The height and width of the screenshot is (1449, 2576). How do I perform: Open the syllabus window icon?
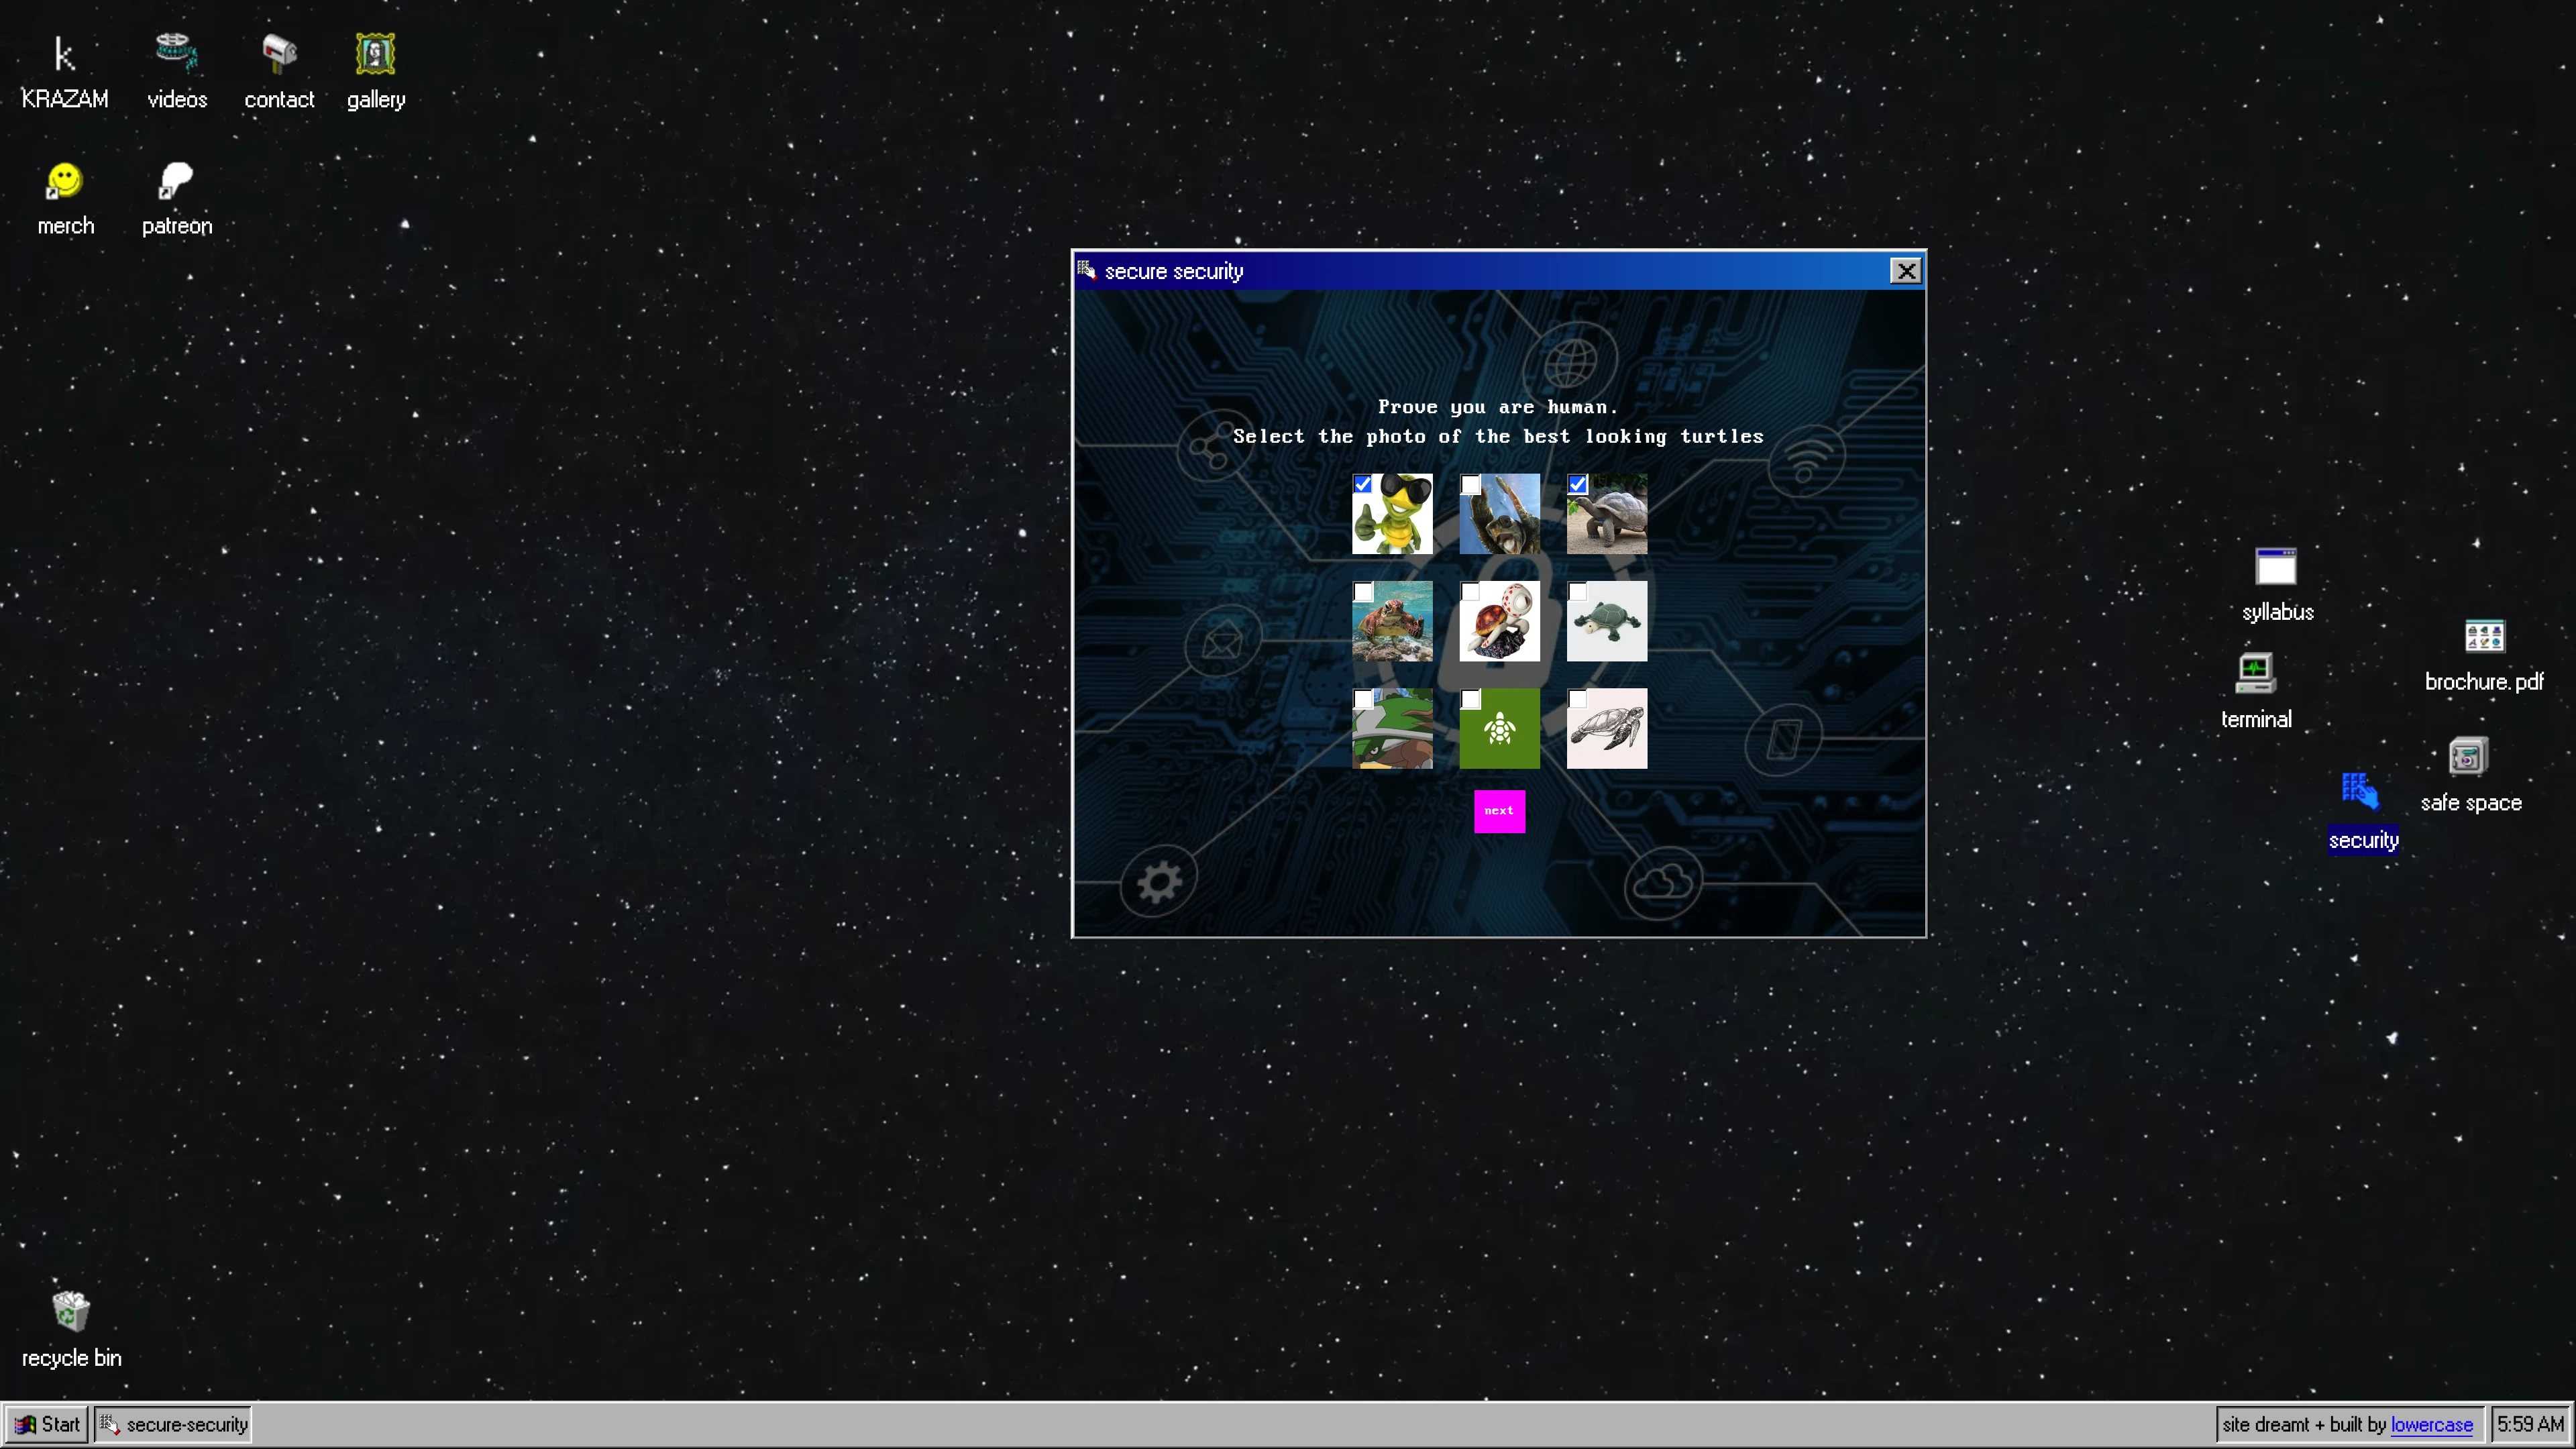click(x=2275, y=567)
